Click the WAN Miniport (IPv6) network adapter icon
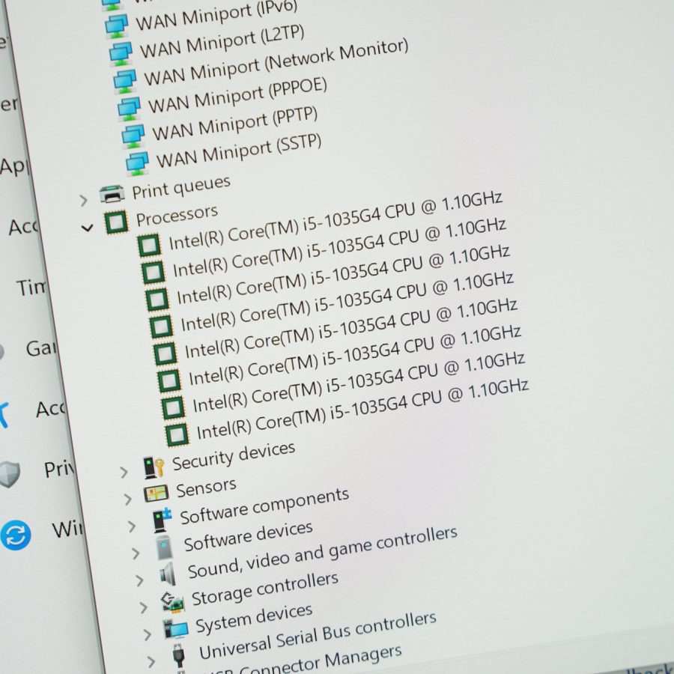This screenshot has height=674, width=674. [116, 25]
